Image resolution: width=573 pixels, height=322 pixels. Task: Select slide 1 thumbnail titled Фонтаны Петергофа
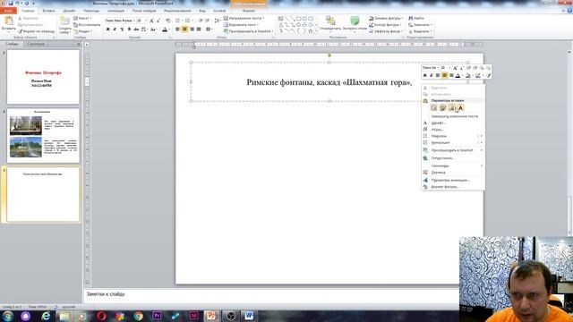pyautogui.click(x=43, y=77)
